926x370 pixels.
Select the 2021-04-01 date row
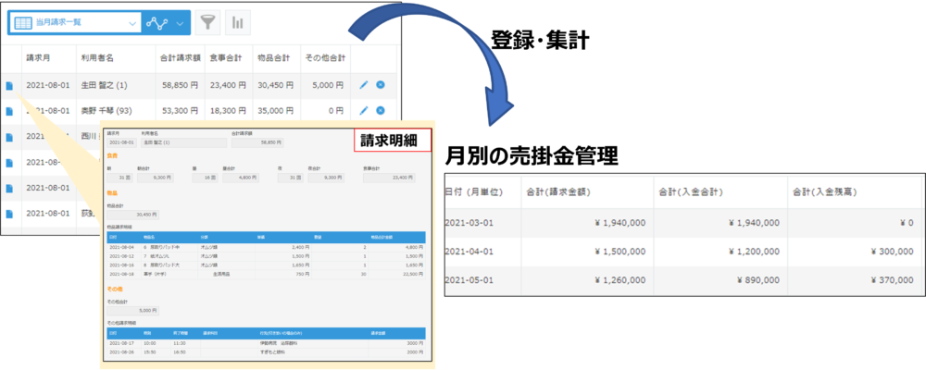point(684,252)
